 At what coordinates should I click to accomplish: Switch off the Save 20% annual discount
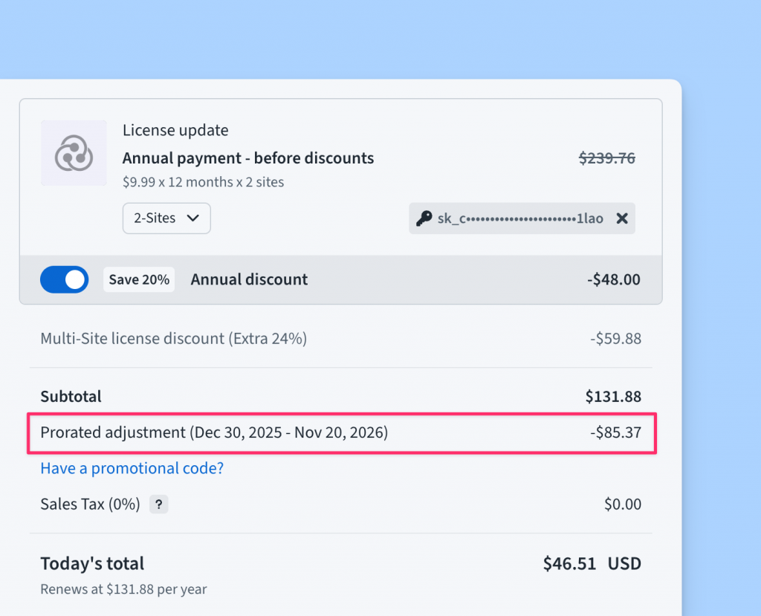(64, 279)
